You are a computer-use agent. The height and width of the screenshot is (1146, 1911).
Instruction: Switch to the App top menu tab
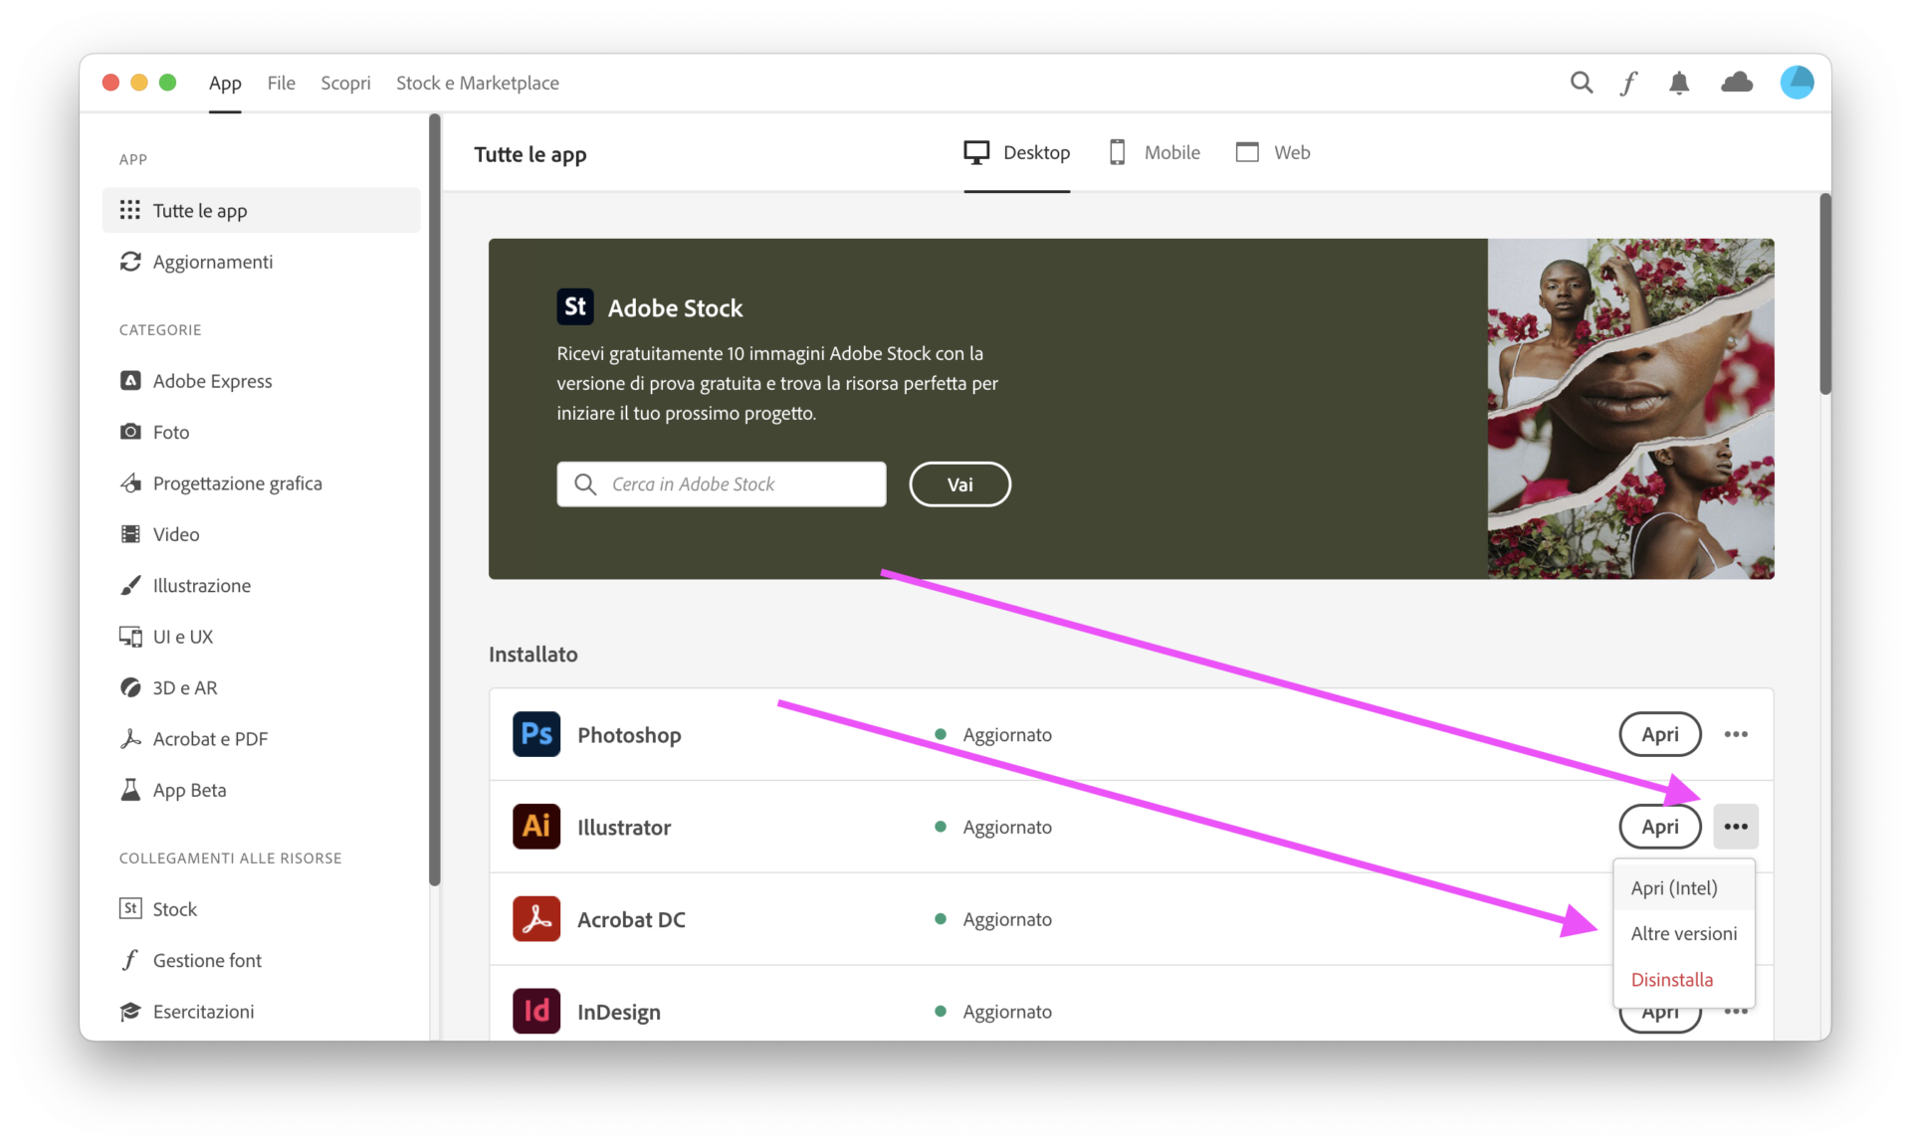tap(225, 83)
